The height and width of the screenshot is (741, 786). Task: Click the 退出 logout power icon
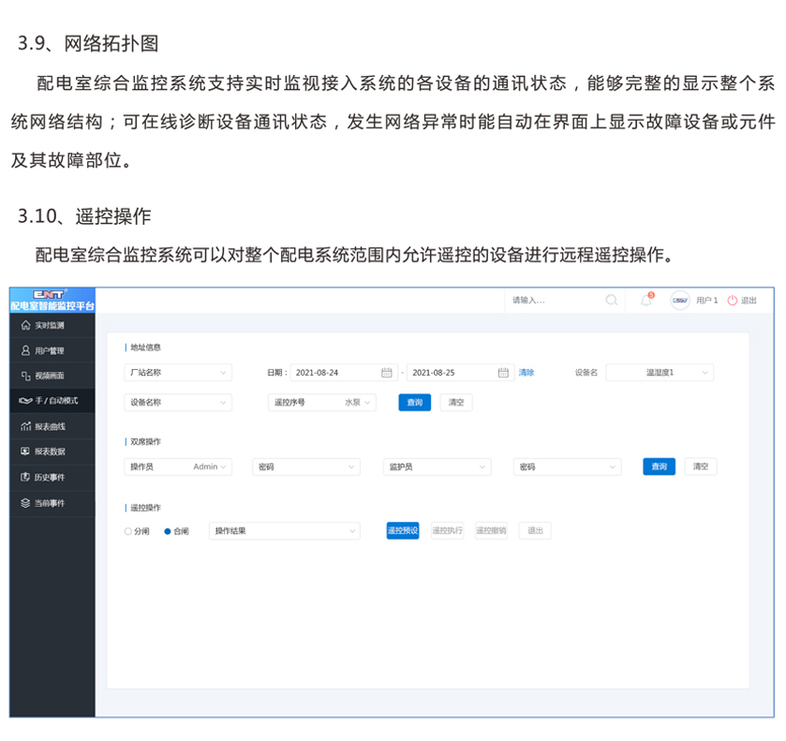click(733, 301)
